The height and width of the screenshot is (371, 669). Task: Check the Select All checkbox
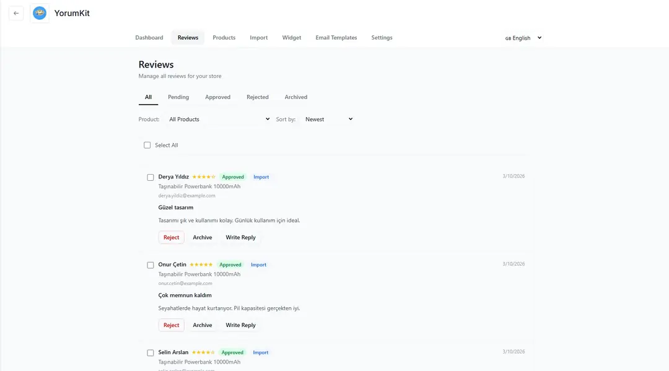click(147, 146)
